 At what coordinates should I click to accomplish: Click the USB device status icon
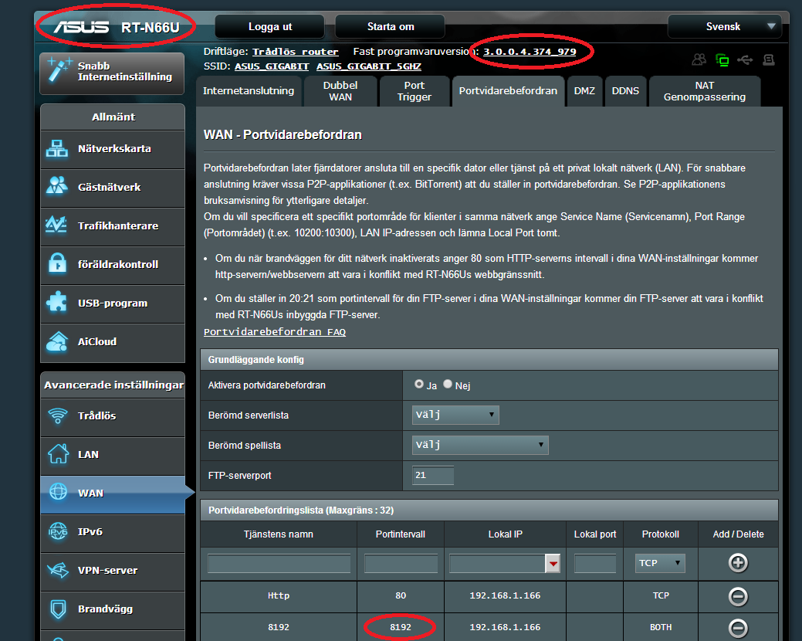pyautogui.click(x=745, y=60)
